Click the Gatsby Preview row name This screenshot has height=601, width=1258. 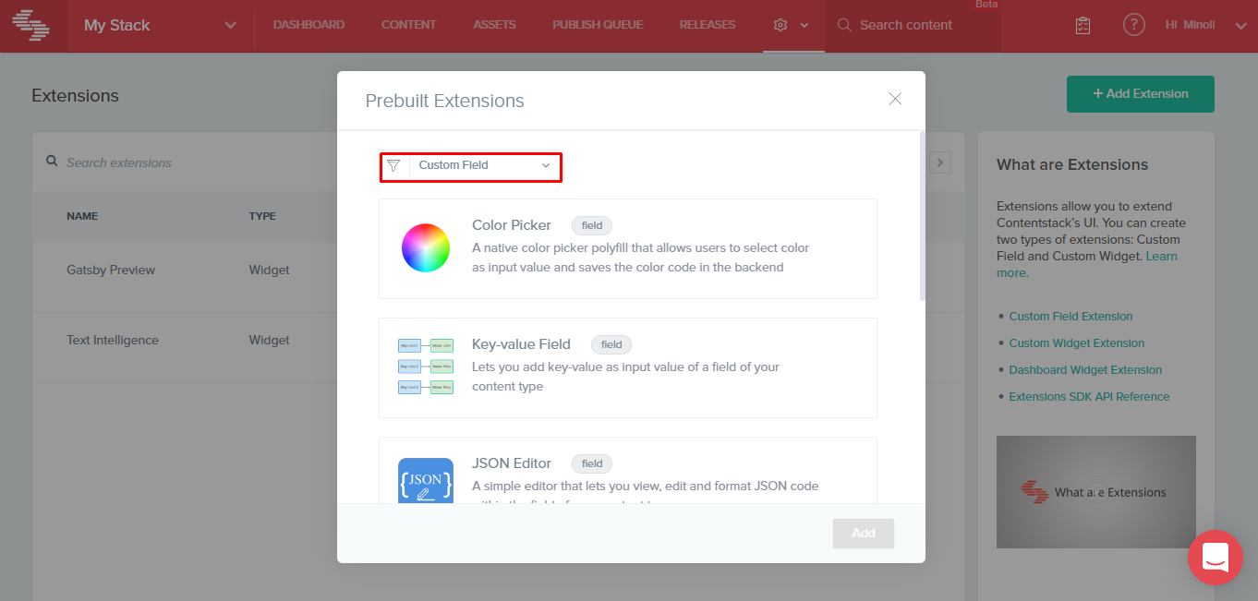pyautogui.click(x=111, y=270)
